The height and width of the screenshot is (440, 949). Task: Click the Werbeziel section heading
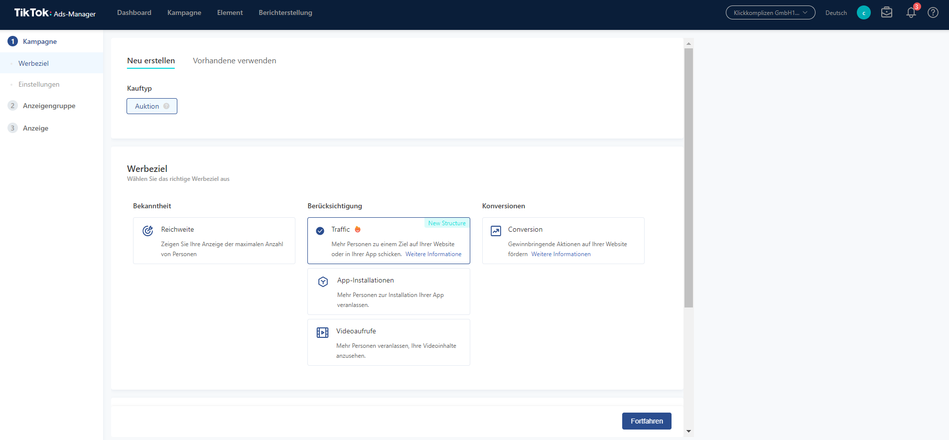(147, 169)
